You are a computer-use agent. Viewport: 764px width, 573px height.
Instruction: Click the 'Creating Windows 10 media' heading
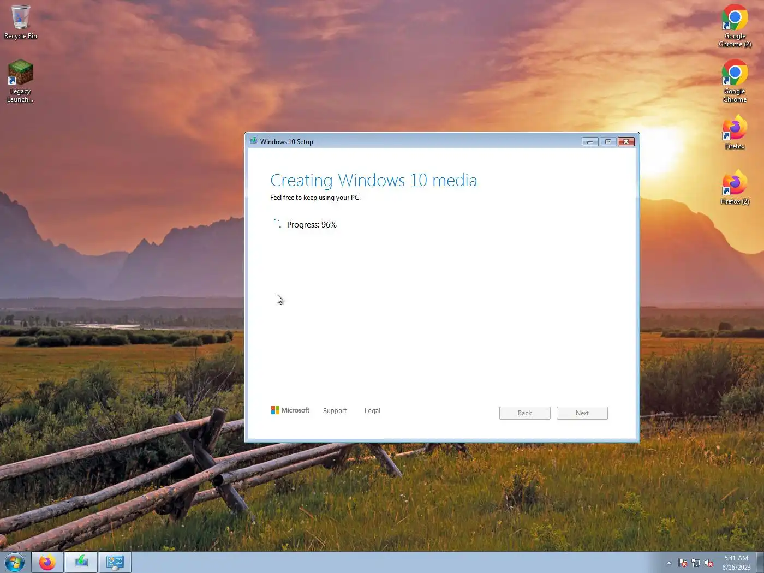pyautogui.click(x=373, y=180)
